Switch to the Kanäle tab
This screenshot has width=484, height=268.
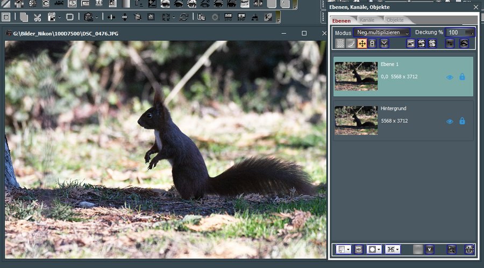coord(367,20)
